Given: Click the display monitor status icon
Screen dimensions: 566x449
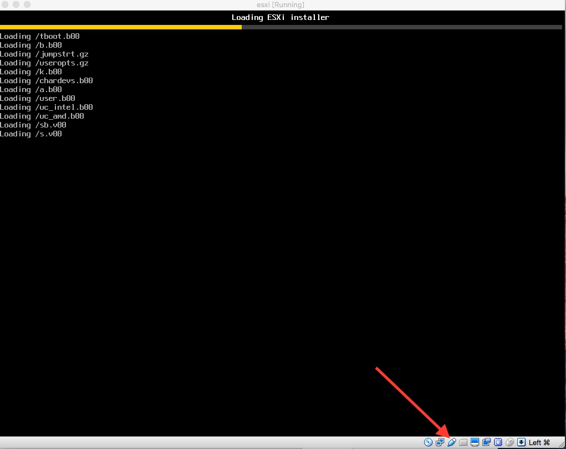Looking at the screenshot, I should click(x=475, y=442).
